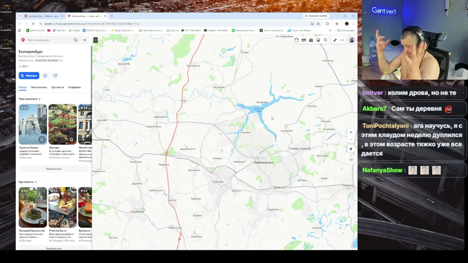The image size is (468, 263).
Task: Click the 'Спросить Gemini' button
Action: tap(316, 16)
